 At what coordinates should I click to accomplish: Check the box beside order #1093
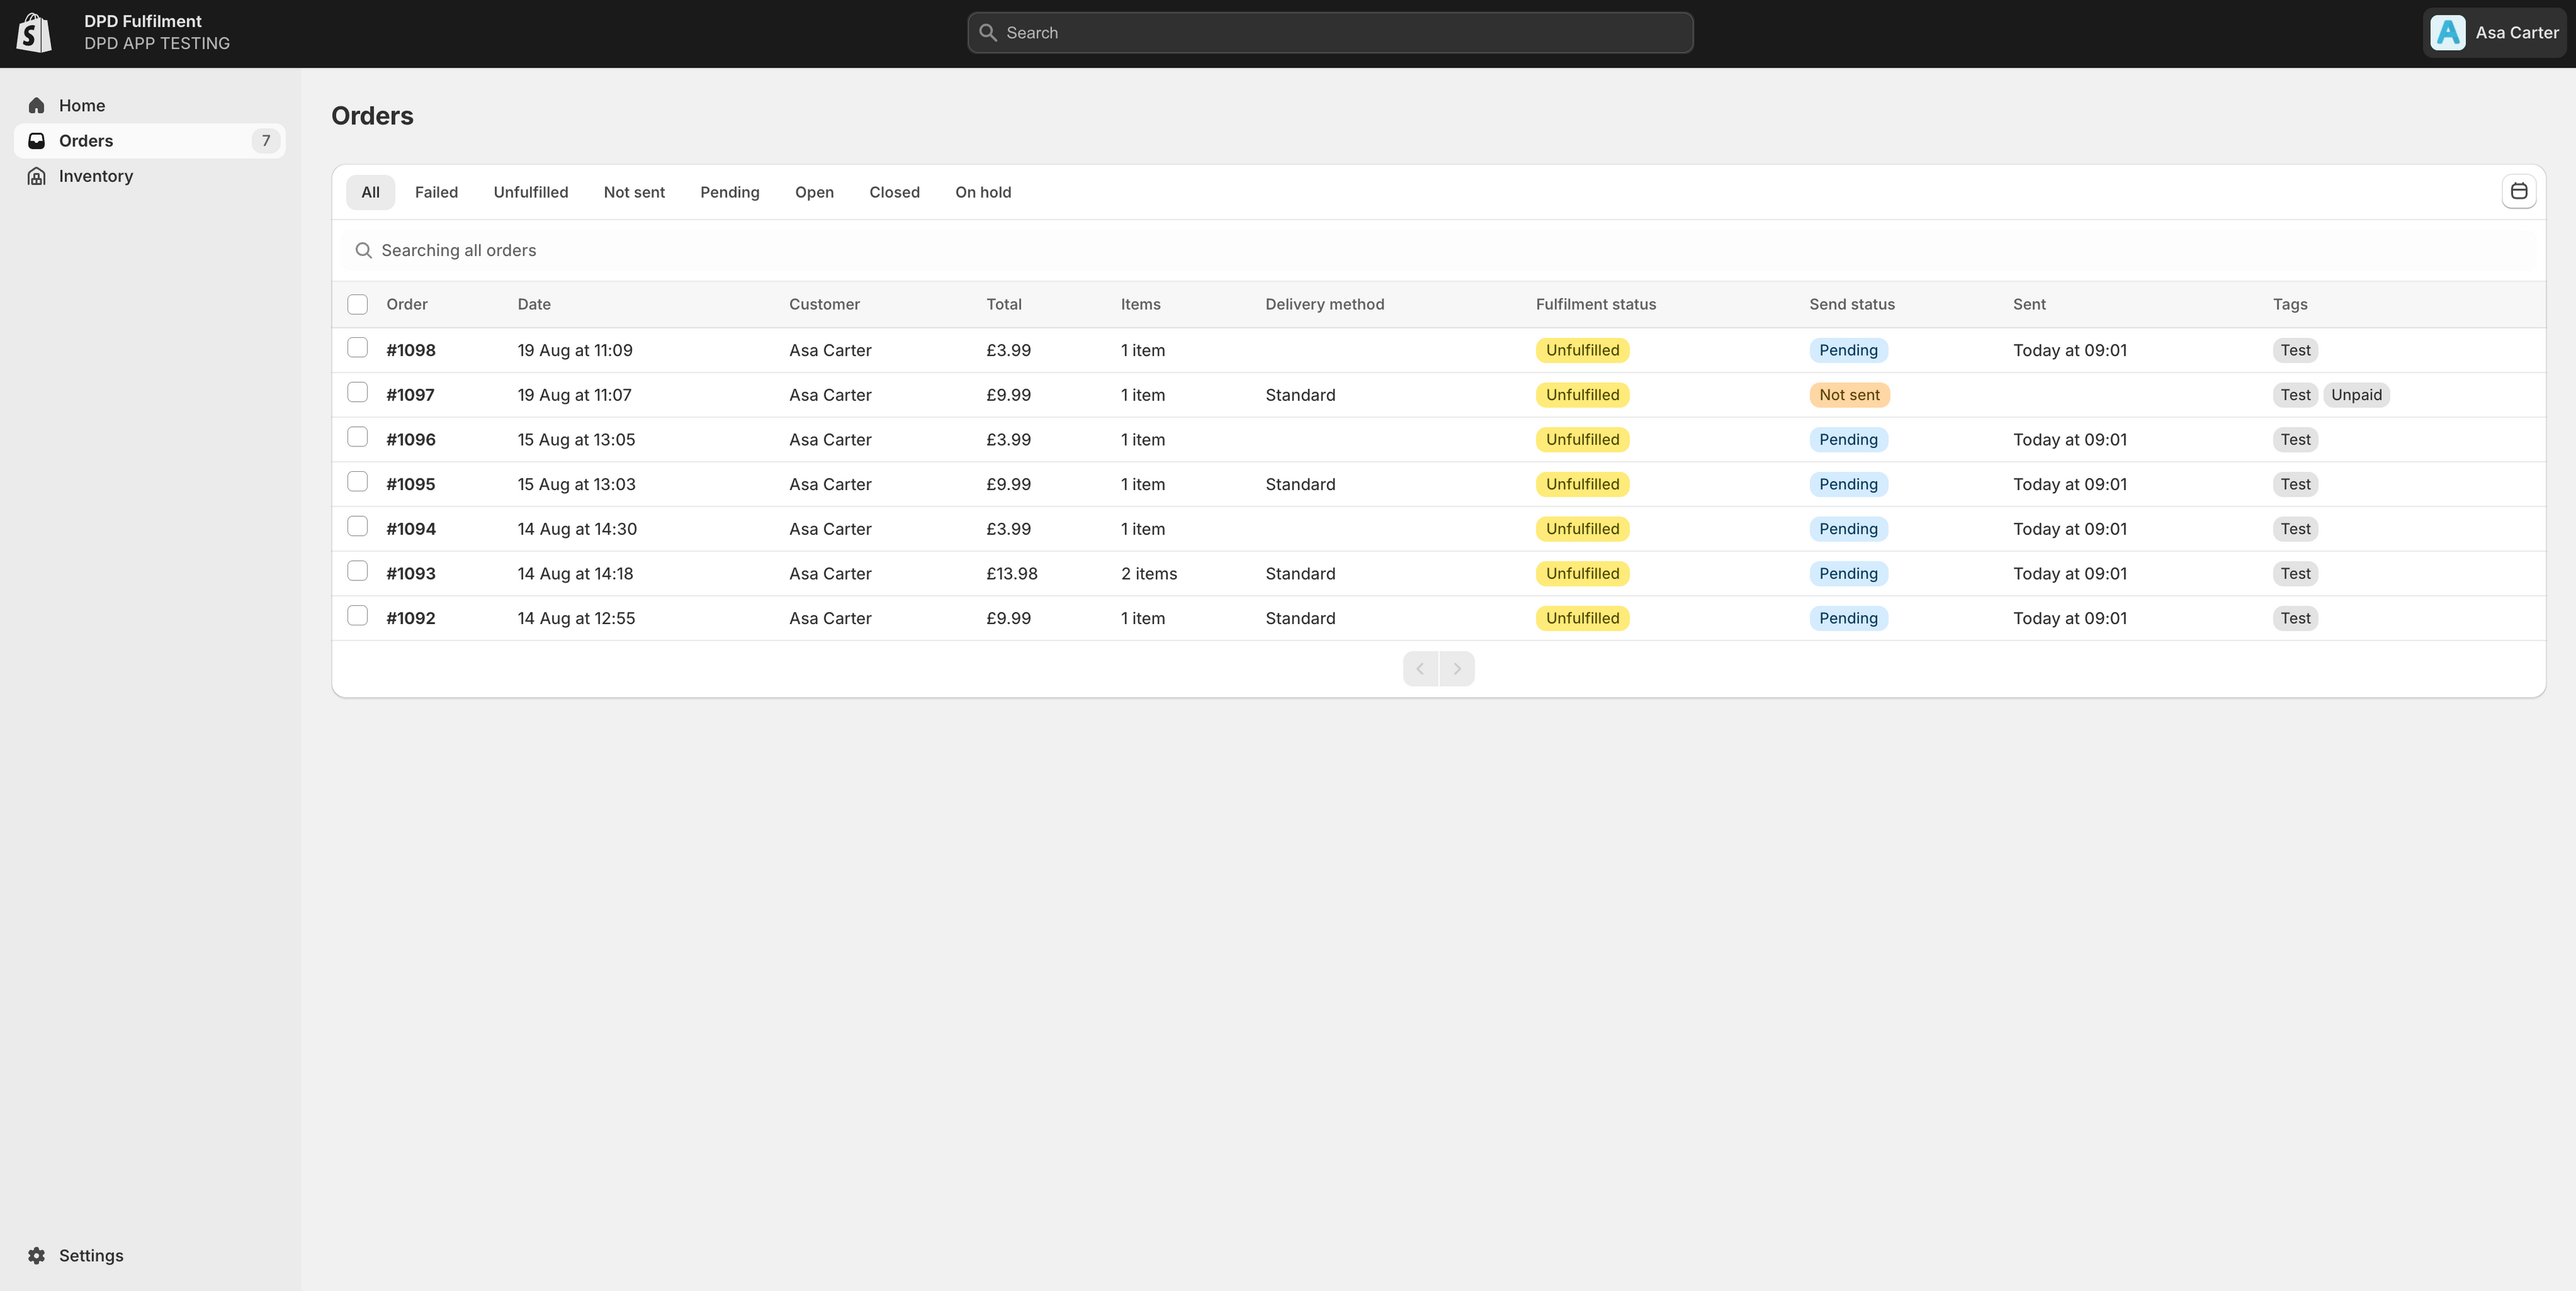[x=357, y=572]
